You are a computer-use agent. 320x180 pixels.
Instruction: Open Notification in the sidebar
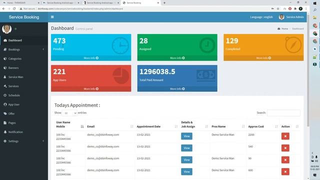24,132
